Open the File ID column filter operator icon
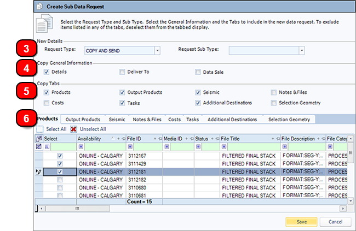Screen dimensions: 356x231 [130, 147]
